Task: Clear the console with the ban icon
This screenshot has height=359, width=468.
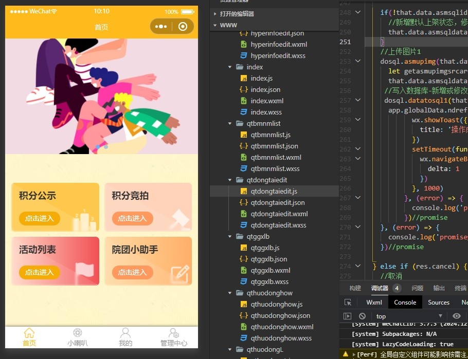Action: click(x=363, y=316)
